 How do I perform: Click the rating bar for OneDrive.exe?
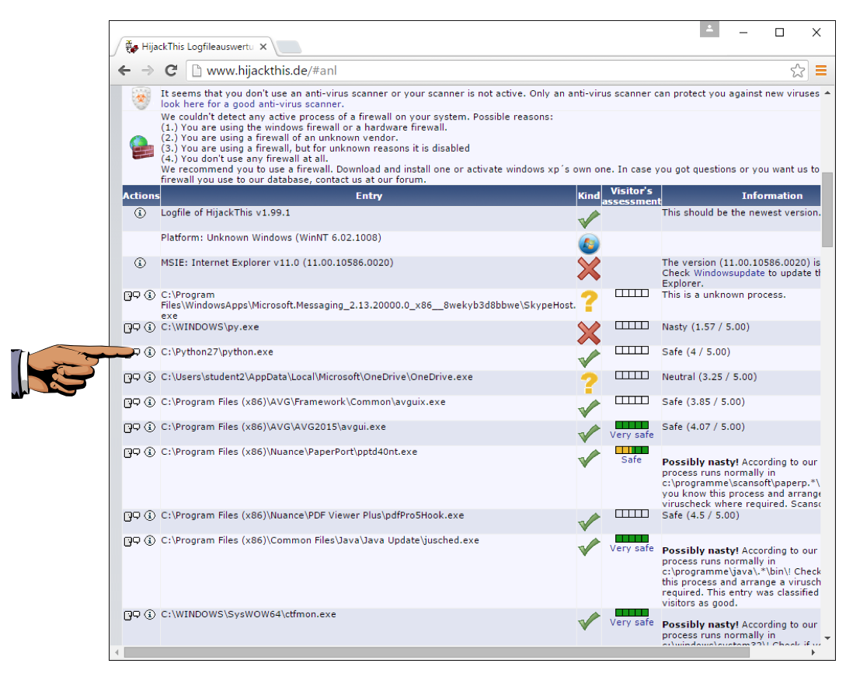pyautogui.click(x=632, y=375)
